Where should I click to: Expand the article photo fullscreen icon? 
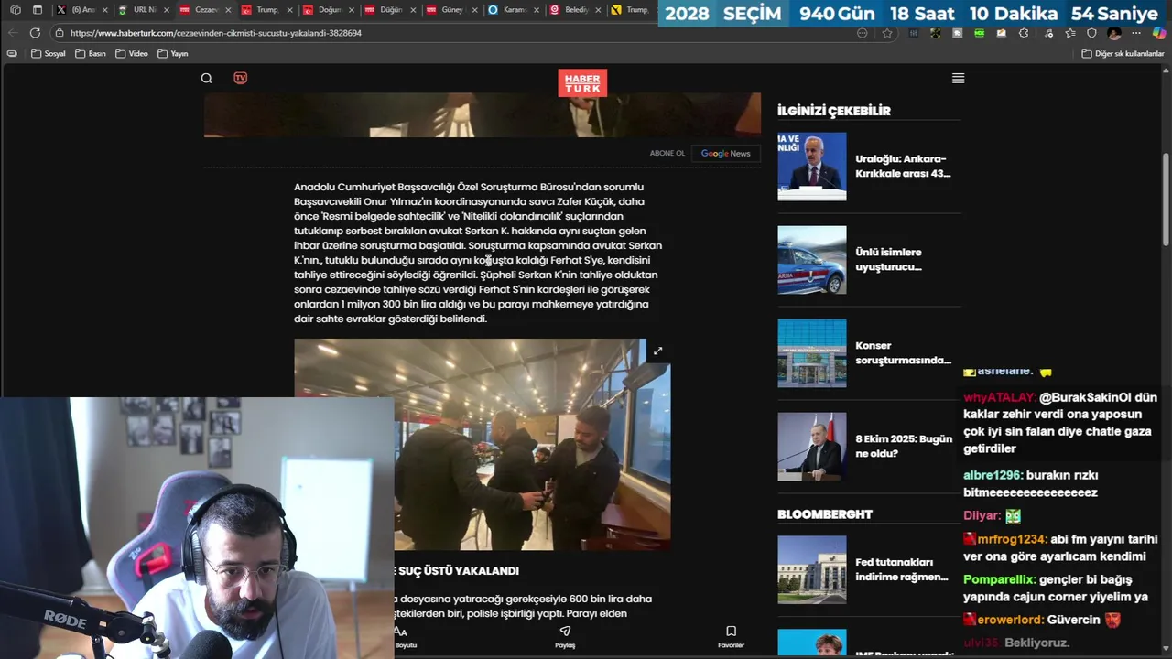(657, 351)
